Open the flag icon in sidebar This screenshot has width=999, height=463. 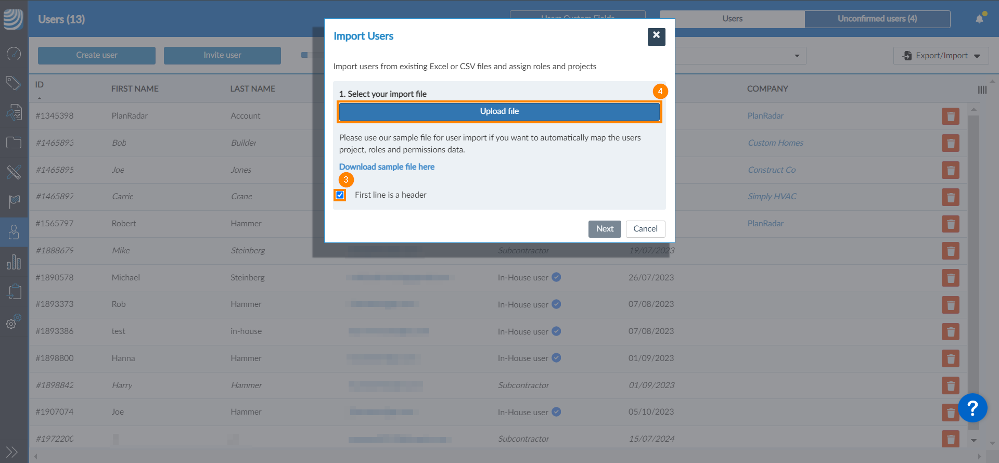pos(14,201)
